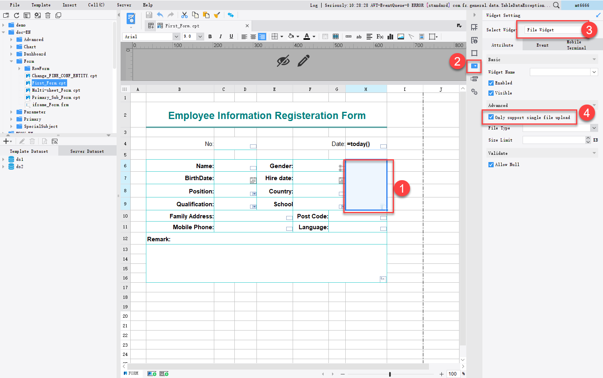The width and height of the screenshot is (603, 378).
Task: Open the template preview icon
Action: 131,18
